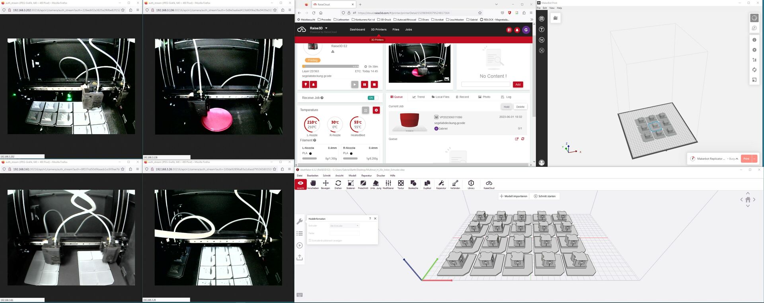Open the MakerBot home logo icon
764x303 pixels.
[x=542, y=19]
